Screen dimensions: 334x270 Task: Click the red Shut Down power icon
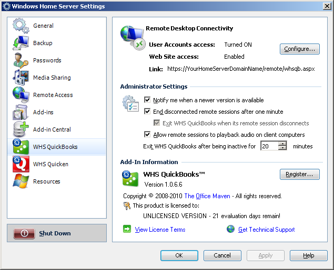pos(24,233)
